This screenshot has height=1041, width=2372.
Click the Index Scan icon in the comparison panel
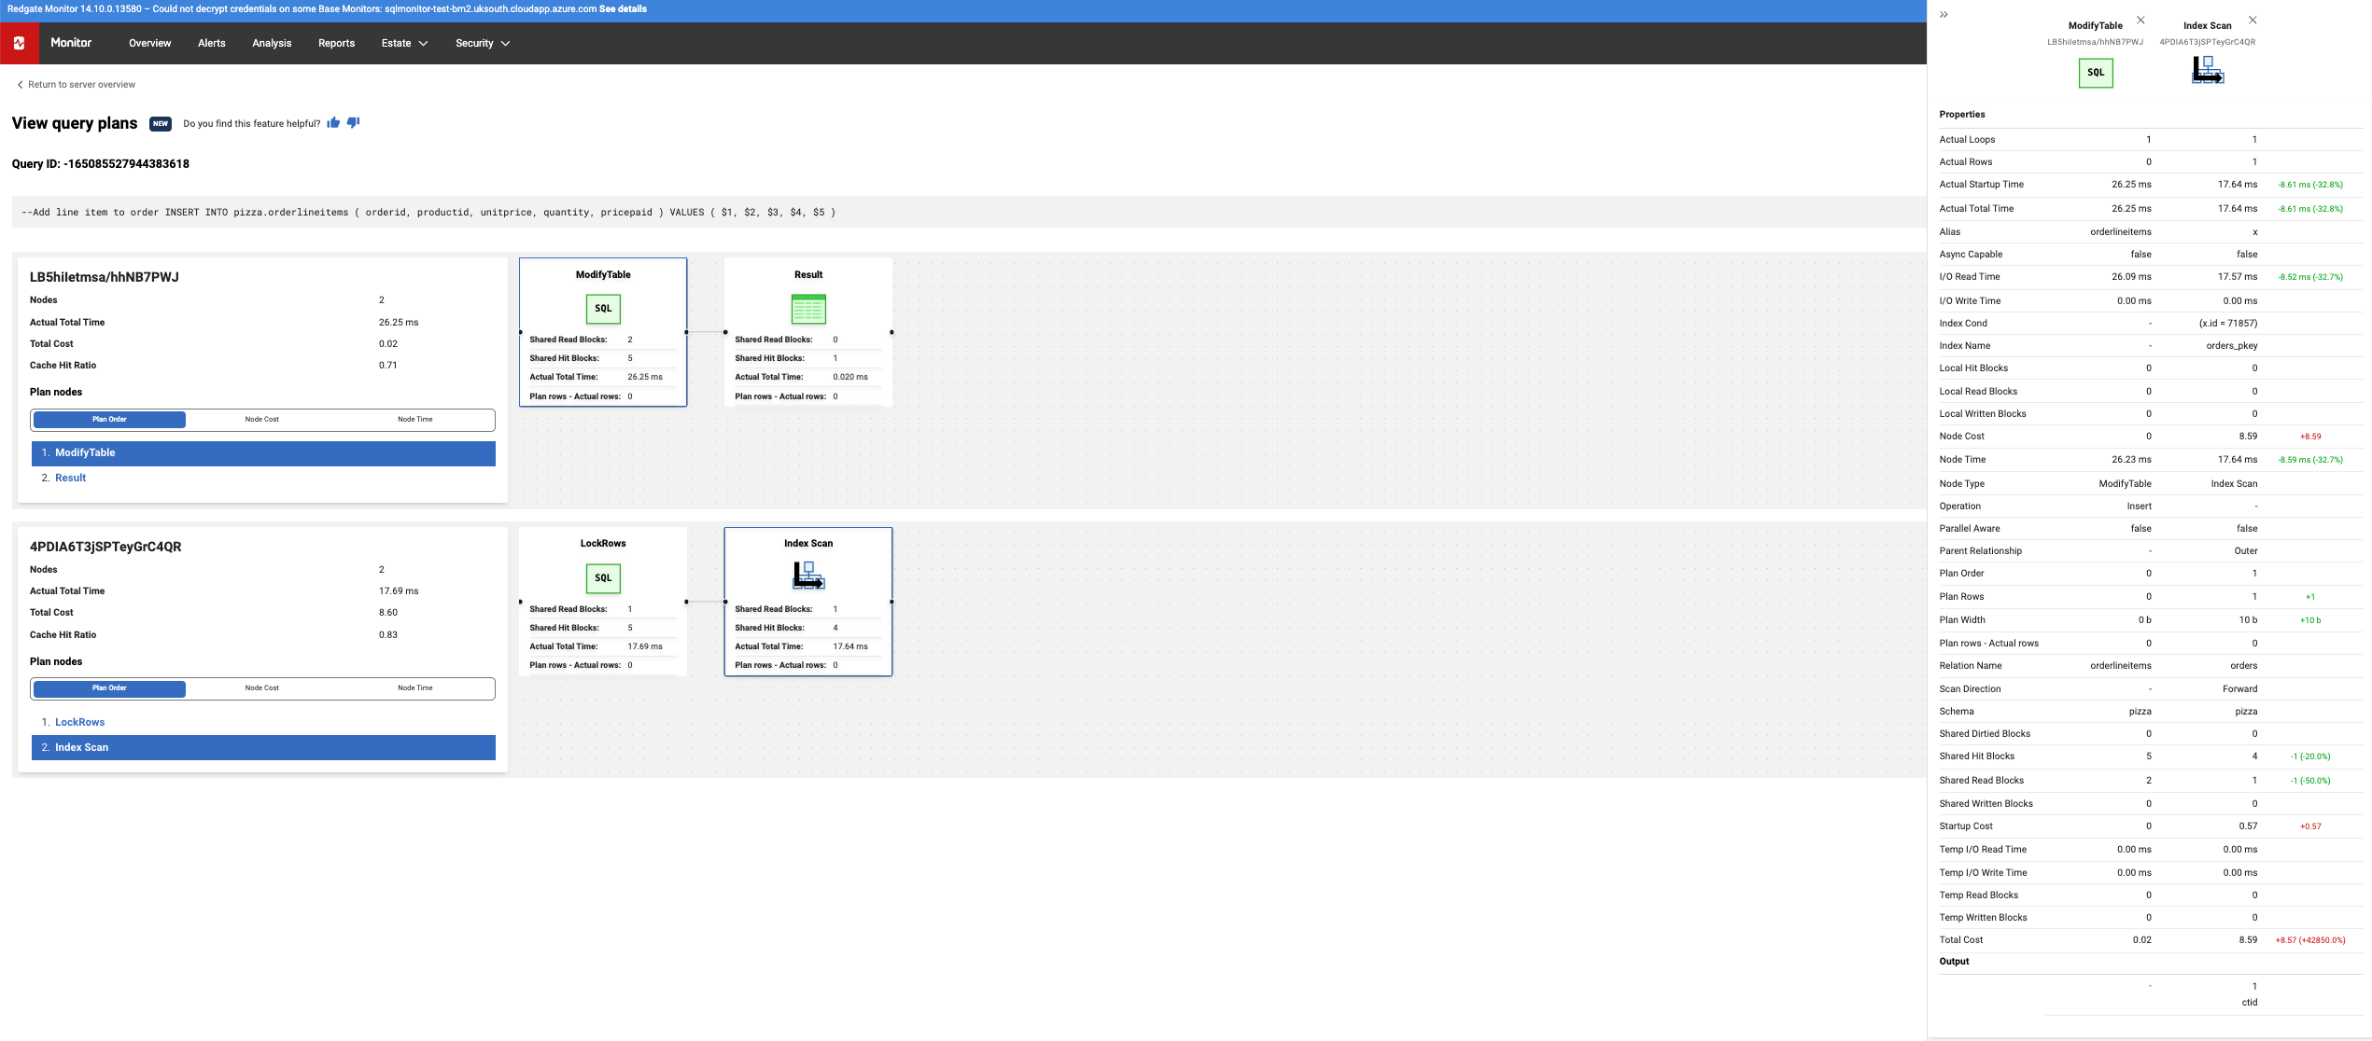2207,72
